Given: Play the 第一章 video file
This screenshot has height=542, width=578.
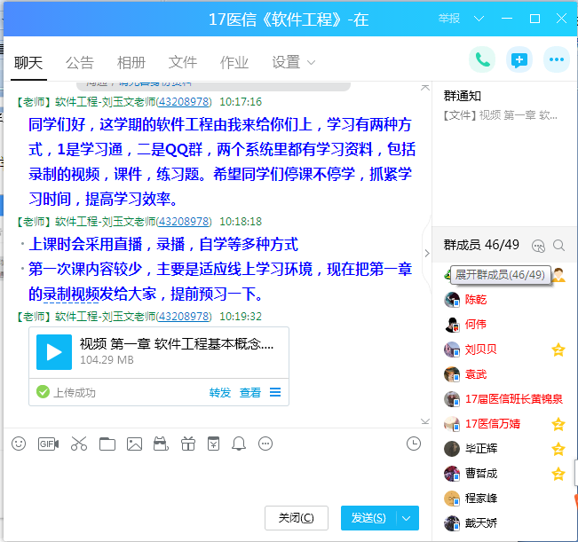Looking at the screenshot, I should (x=54, y=352).
